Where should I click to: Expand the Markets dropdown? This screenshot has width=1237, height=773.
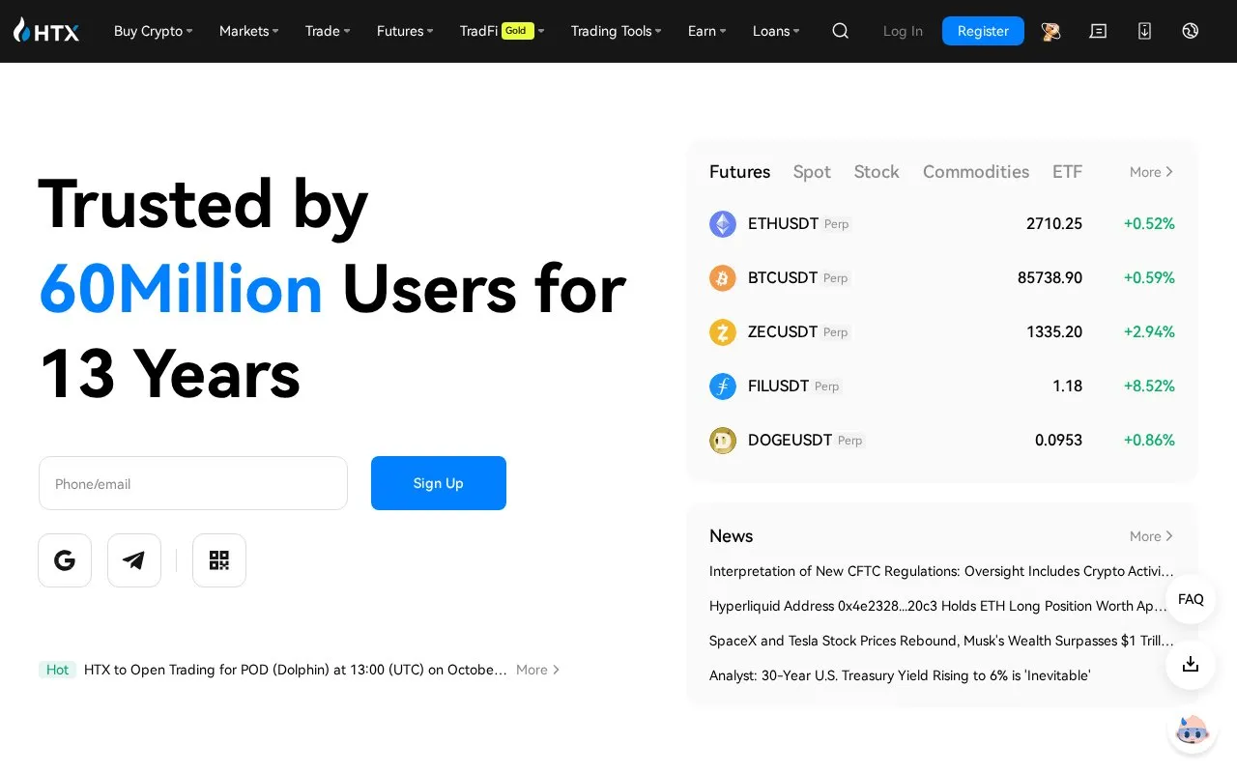pyautogui.click(x=248, y=31)
